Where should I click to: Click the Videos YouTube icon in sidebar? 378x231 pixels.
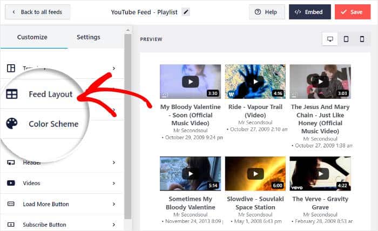(x=11, y=183)
